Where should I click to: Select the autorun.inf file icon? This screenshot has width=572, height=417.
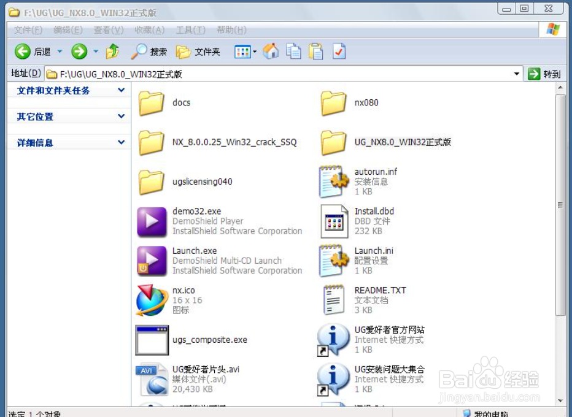334,181
